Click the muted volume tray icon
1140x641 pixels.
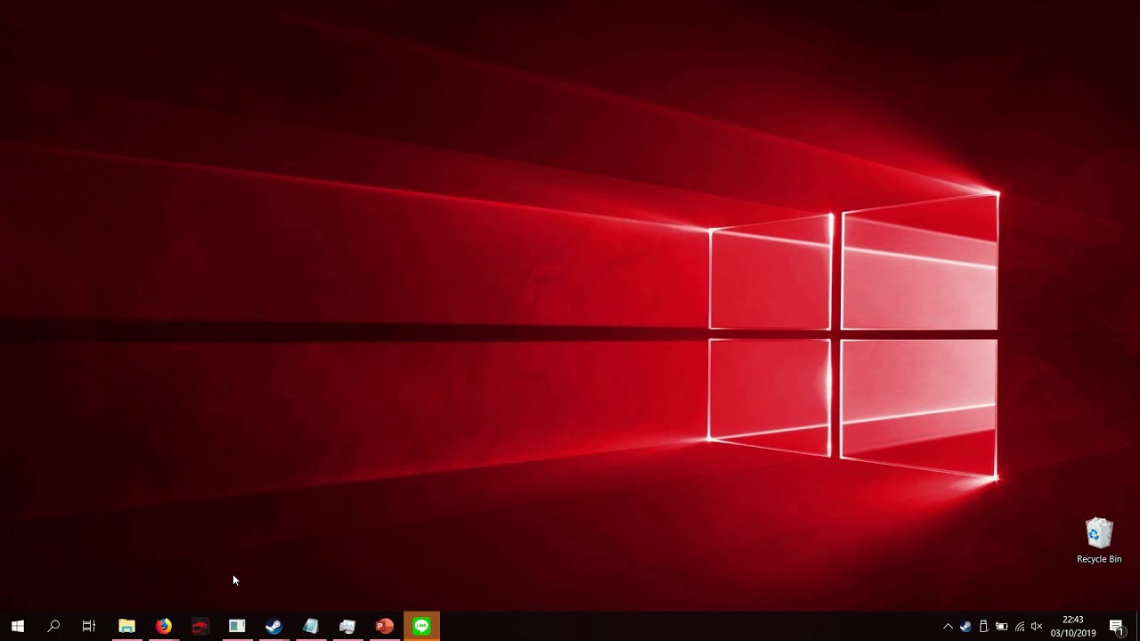[1037, 627]
